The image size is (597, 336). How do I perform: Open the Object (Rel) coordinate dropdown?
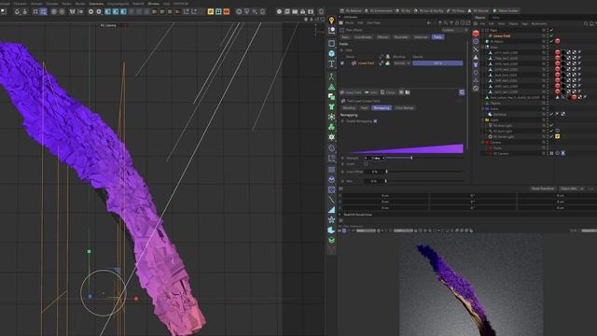tap(571, 189)
